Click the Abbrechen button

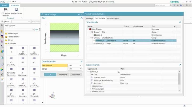76,75
